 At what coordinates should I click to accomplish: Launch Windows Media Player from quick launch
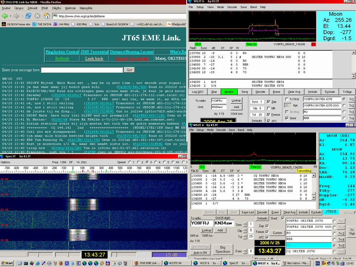click(x=49, y=263)
